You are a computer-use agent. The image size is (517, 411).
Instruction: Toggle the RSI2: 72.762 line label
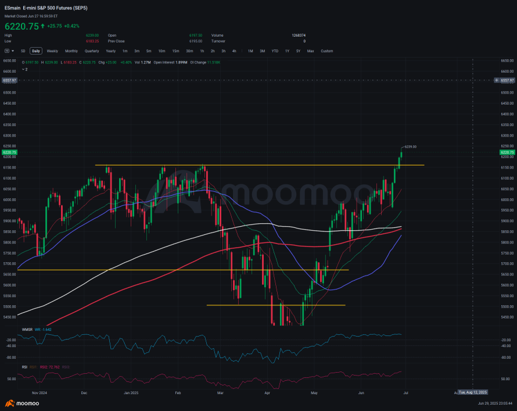[x=50, y=367]
